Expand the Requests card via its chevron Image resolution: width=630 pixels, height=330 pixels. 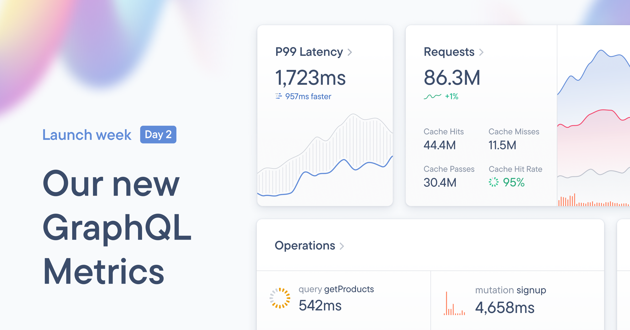pyautogui.click(x=482, y=52)
